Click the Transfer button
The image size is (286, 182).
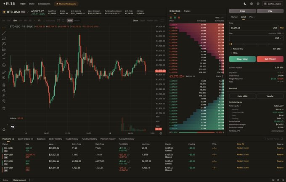click(270, 96)
